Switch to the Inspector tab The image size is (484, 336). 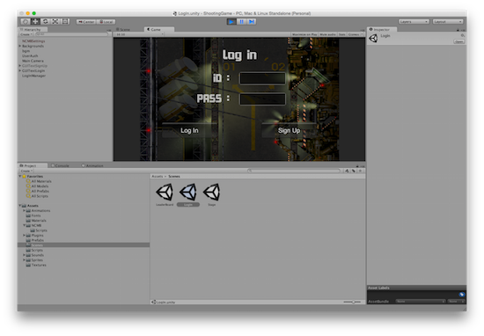[382, 30]
